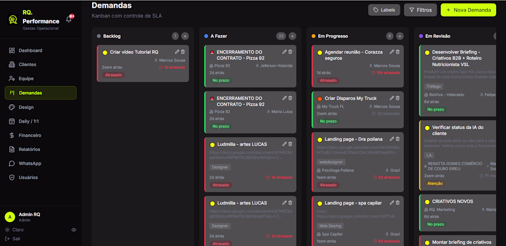Open the notifications bell with 9+ badge
The image size is (506, 246).
point(69,19)
